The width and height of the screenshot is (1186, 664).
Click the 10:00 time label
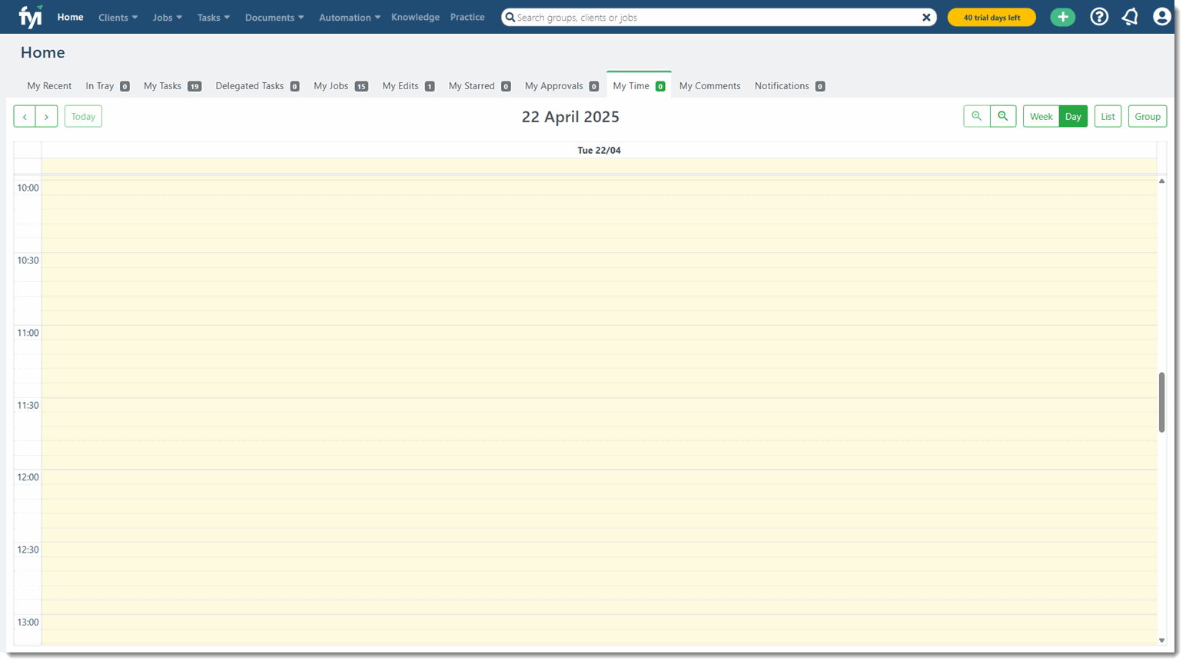point(28,188)
